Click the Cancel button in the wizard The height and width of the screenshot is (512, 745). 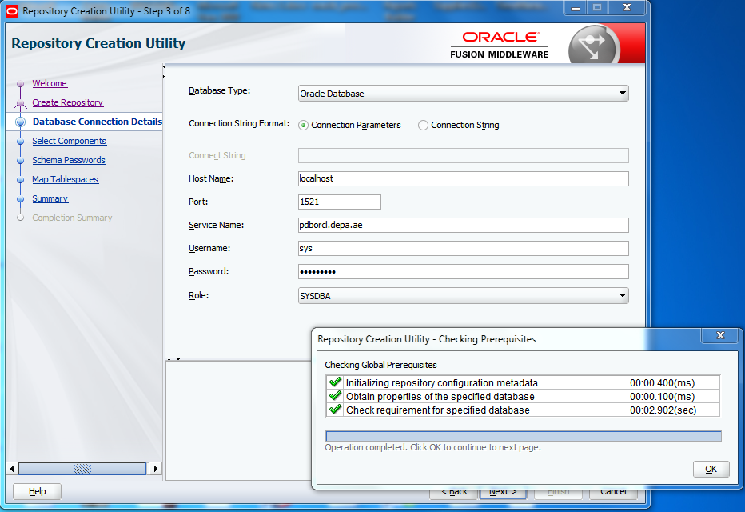coord(613,492)
